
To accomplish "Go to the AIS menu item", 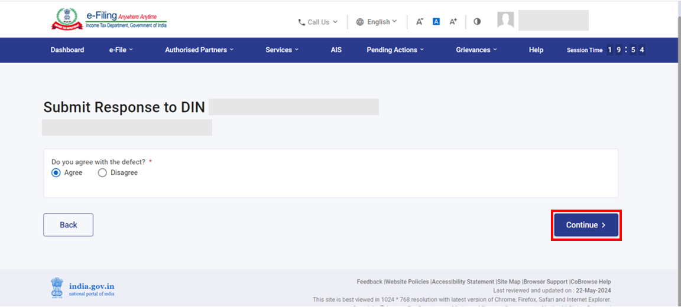I will tap(336, 50).
